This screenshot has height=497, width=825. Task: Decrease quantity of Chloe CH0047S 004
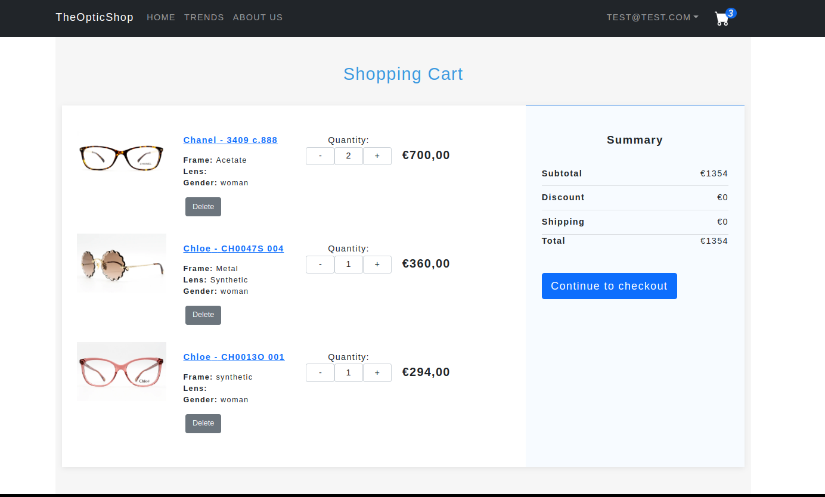[x=320, y=265]
